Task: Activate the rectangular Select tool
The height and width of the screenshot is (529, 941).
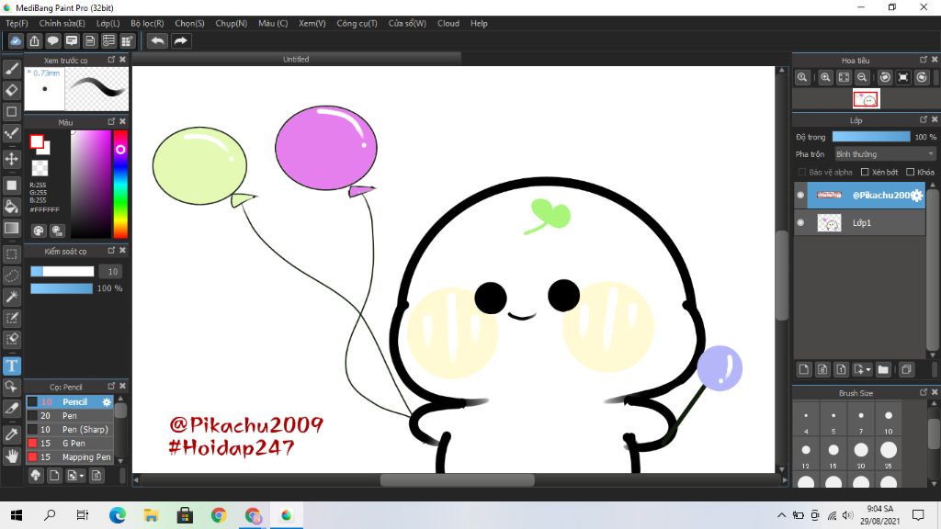Action: click(x=11, y=254)
